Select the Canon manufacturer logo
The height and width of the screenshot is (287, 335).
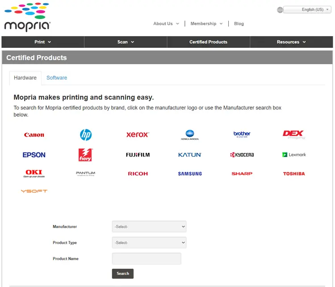[x=34, y=135]
